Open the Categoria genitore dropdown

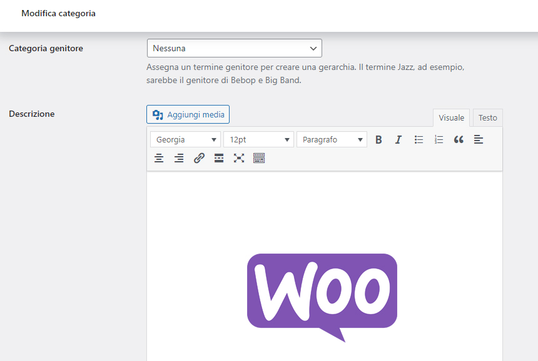[235, 48]
